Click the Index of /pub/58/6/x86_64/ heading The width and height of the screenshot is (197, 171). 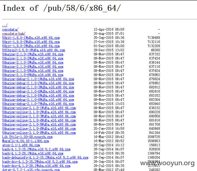click(x=61, y=8)
